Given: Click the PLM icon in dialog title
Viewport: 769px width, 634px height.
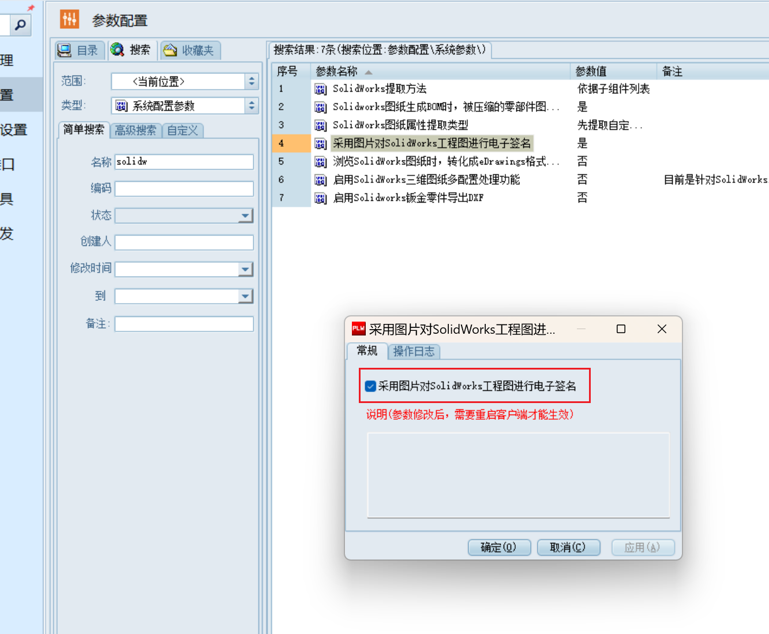Looking at the screenshot, I should pyautogui.click(x=358, y=329).
